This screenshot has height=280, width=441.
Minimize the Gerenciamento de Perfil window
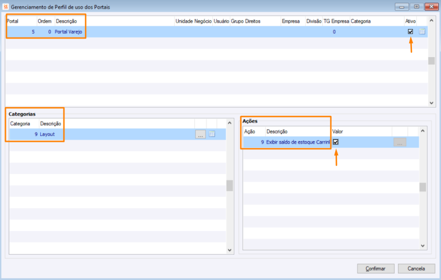click(402, 7)
